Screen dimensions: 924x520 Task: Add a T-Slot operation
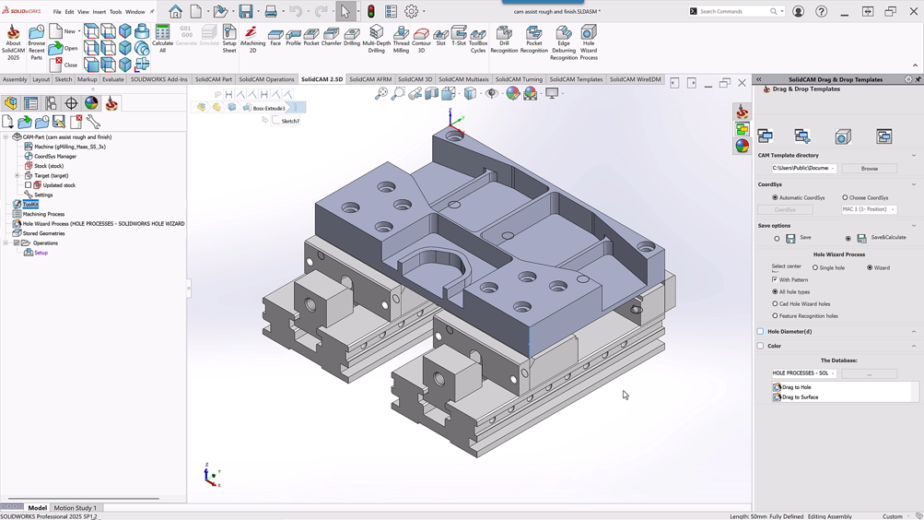(x=459, y=37)
